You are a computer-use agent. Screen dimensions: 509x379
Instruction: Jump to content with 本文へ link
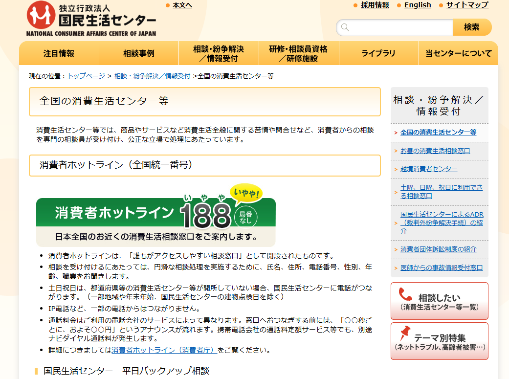[182, 5]
